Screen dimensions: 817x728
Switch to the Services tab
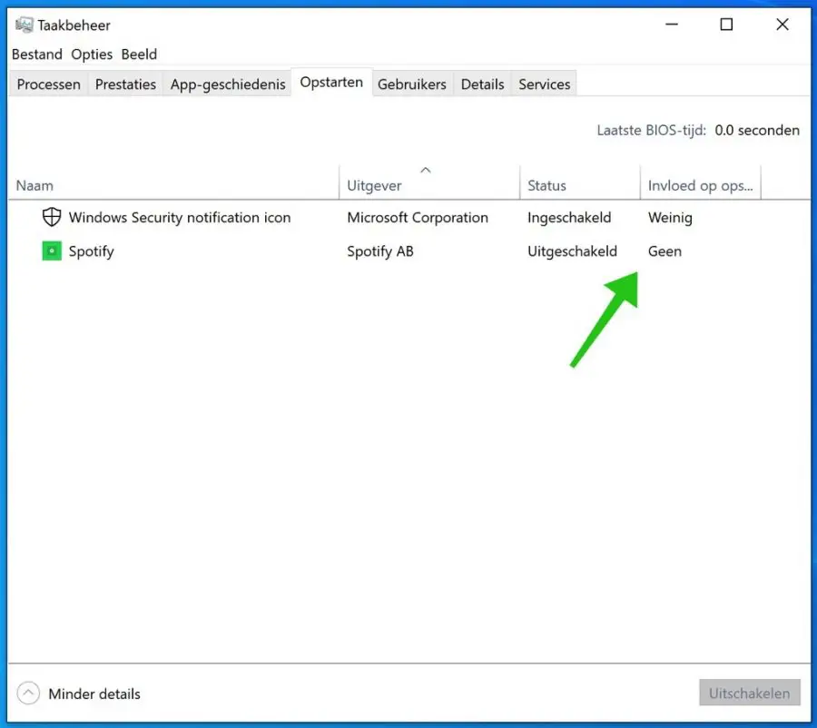tap(544, 84)
